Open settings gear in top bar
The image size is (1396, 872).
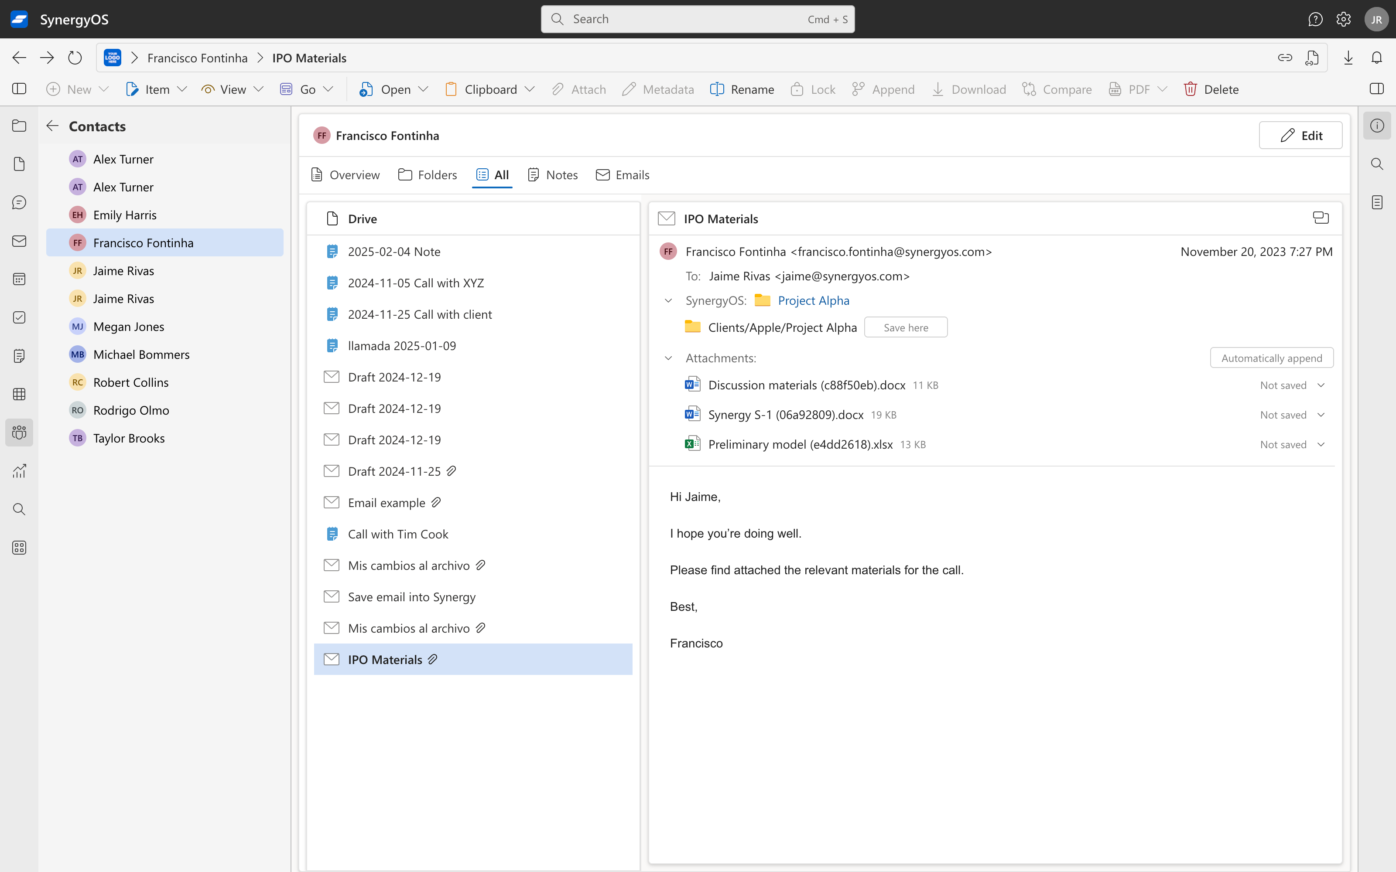click(1344, 19)
